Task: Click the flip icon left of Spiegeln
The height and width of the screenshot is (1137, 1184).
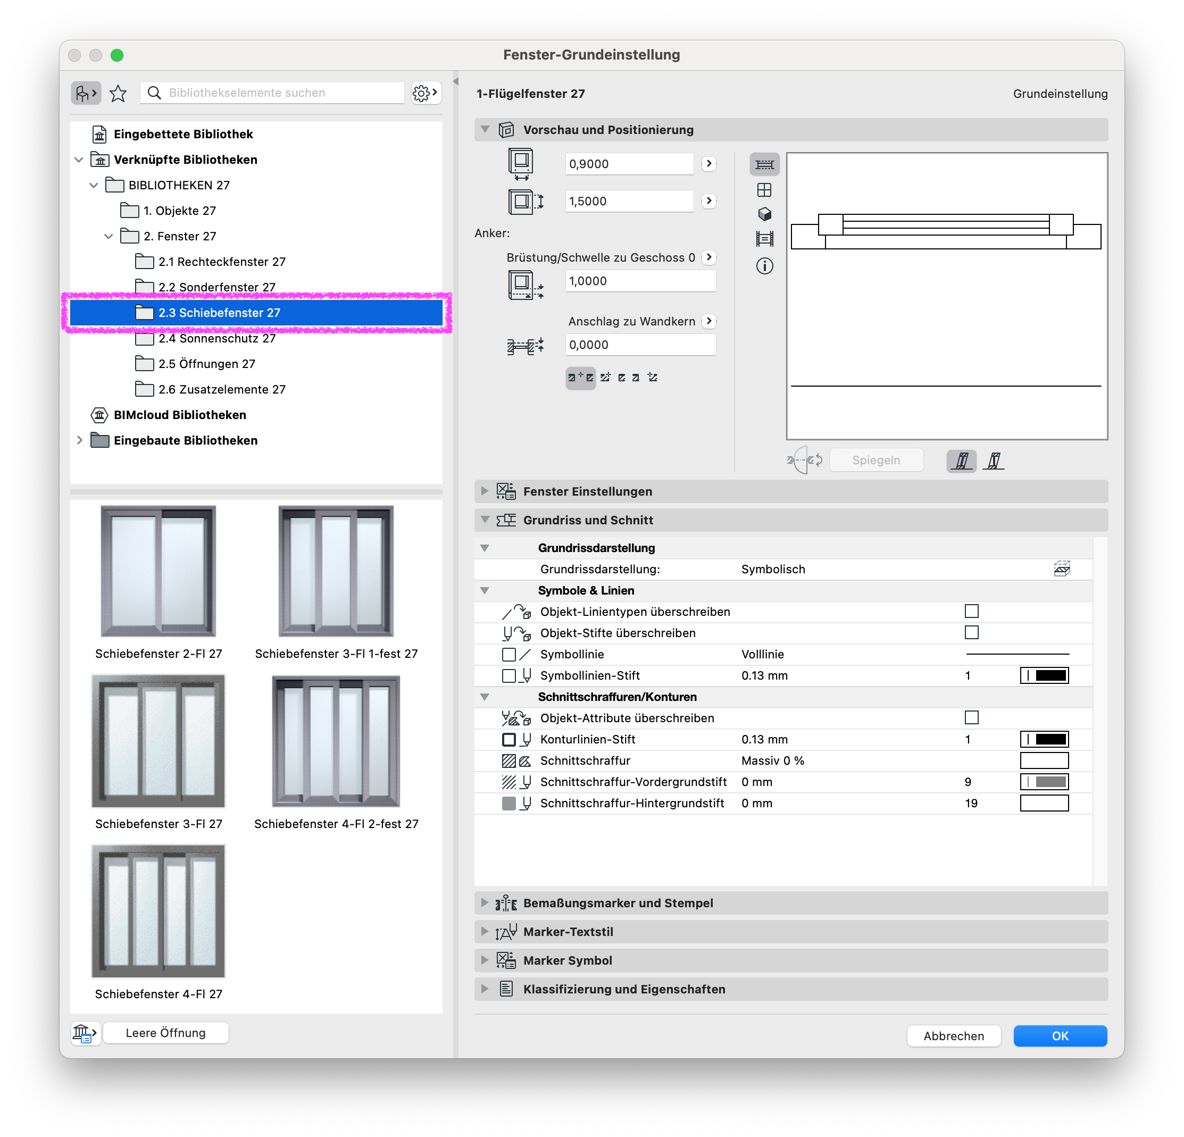Action: point(805,460)
